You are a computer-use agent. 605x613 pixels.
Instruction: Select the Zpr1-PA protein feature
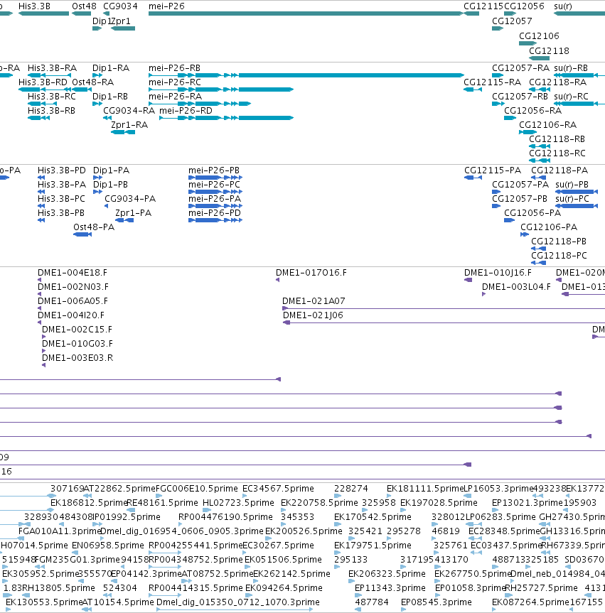click(x=124, y=220)
